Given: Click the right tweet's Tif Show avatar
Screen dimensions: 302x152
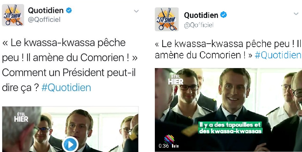Looking at the screenshot, I should coord(167,19).
